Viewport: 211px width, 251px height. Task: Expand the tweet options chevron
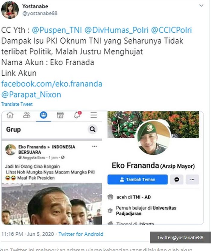coord(201,6)
